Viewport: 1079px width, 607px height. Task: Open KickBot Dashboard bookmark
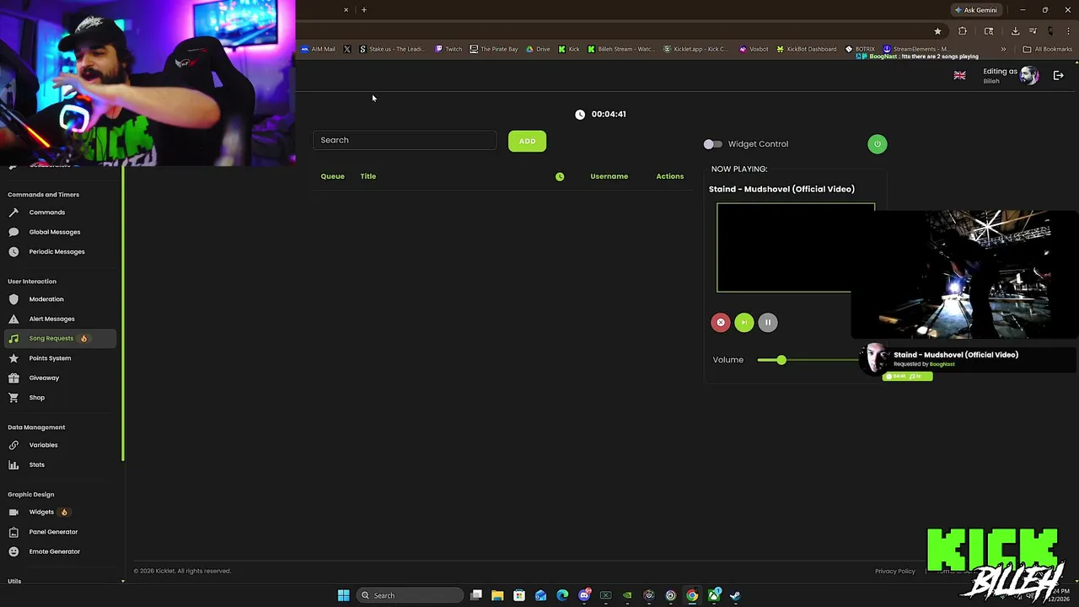pos(807,49)
